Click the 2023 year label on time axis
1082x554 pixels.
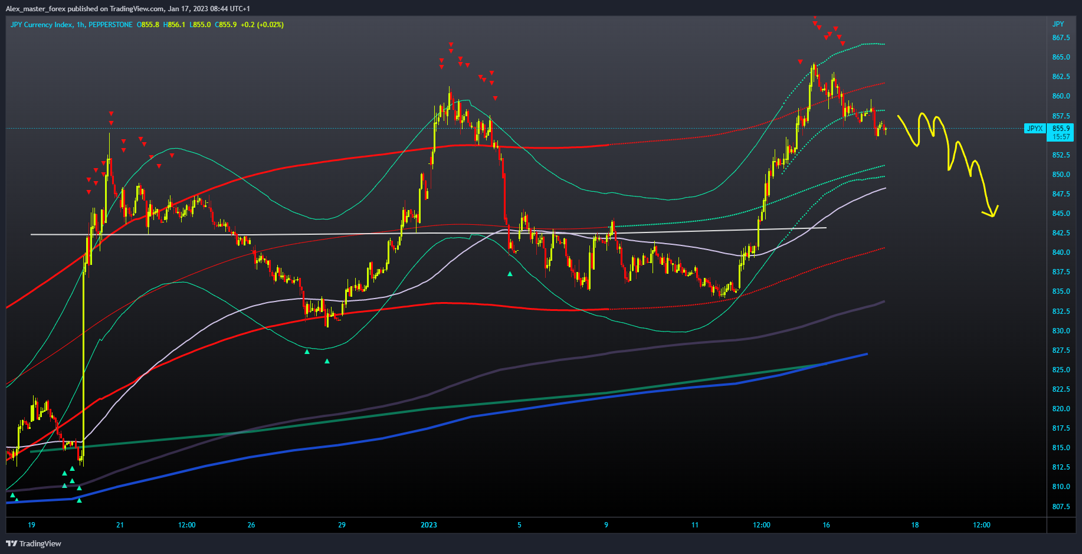429,525
